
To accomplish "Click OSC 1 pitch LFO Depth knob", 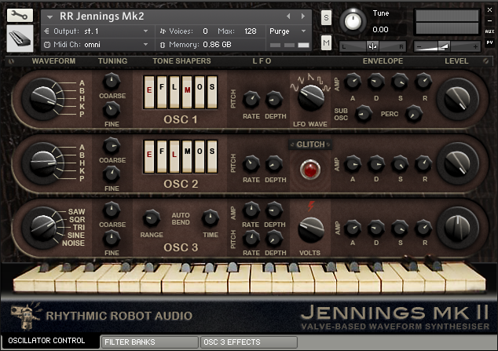I will pyautogui.click(x=274, y=100).
